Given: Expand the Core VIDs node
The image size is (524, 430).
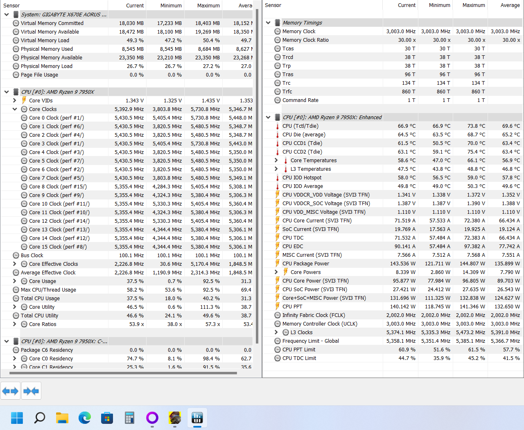Looking at the screenshot, I should pos(15,100).
